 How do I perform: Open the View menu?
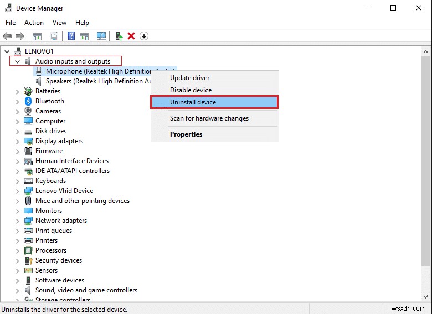(59, 23)
